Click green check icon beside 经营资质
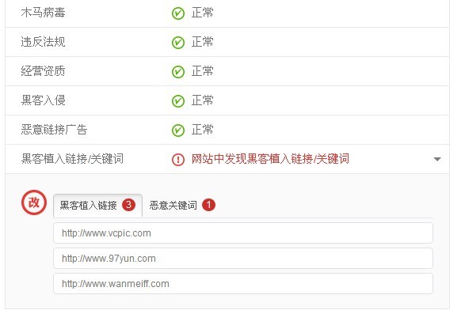Screen dimensions: 465x329 pos(178,72)
